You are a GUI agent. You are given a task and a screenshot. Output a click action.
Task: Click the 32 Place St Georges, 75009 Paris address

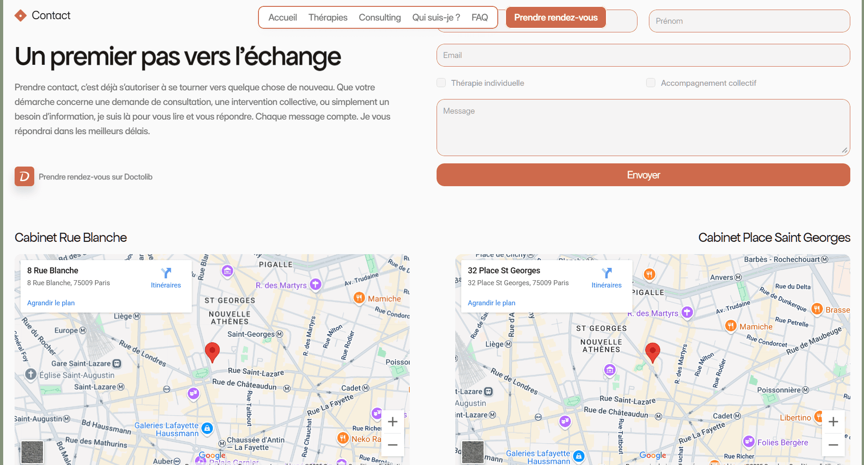(518, 283)
